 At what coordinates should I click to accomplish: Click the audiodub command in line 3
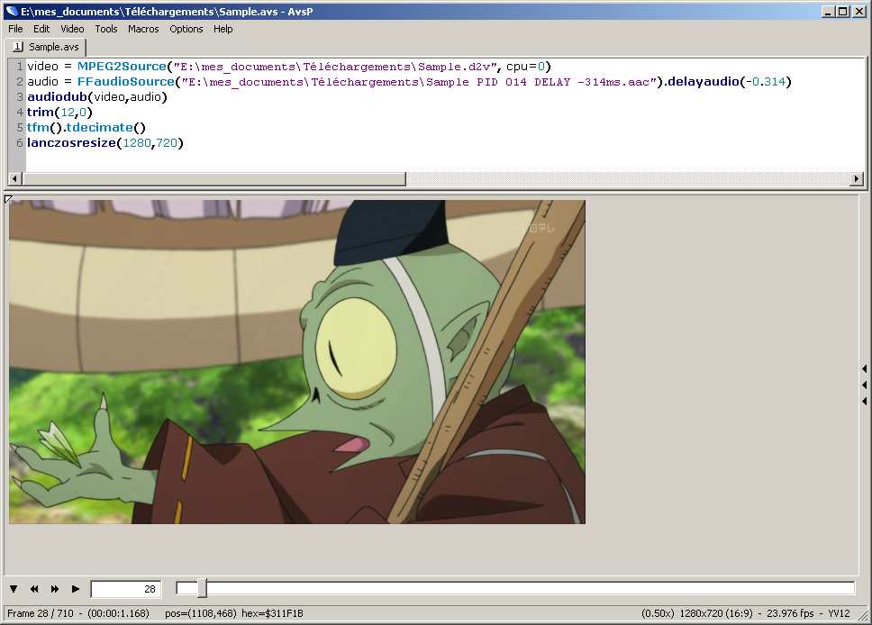pyautogui.click(x=58, y=96)
